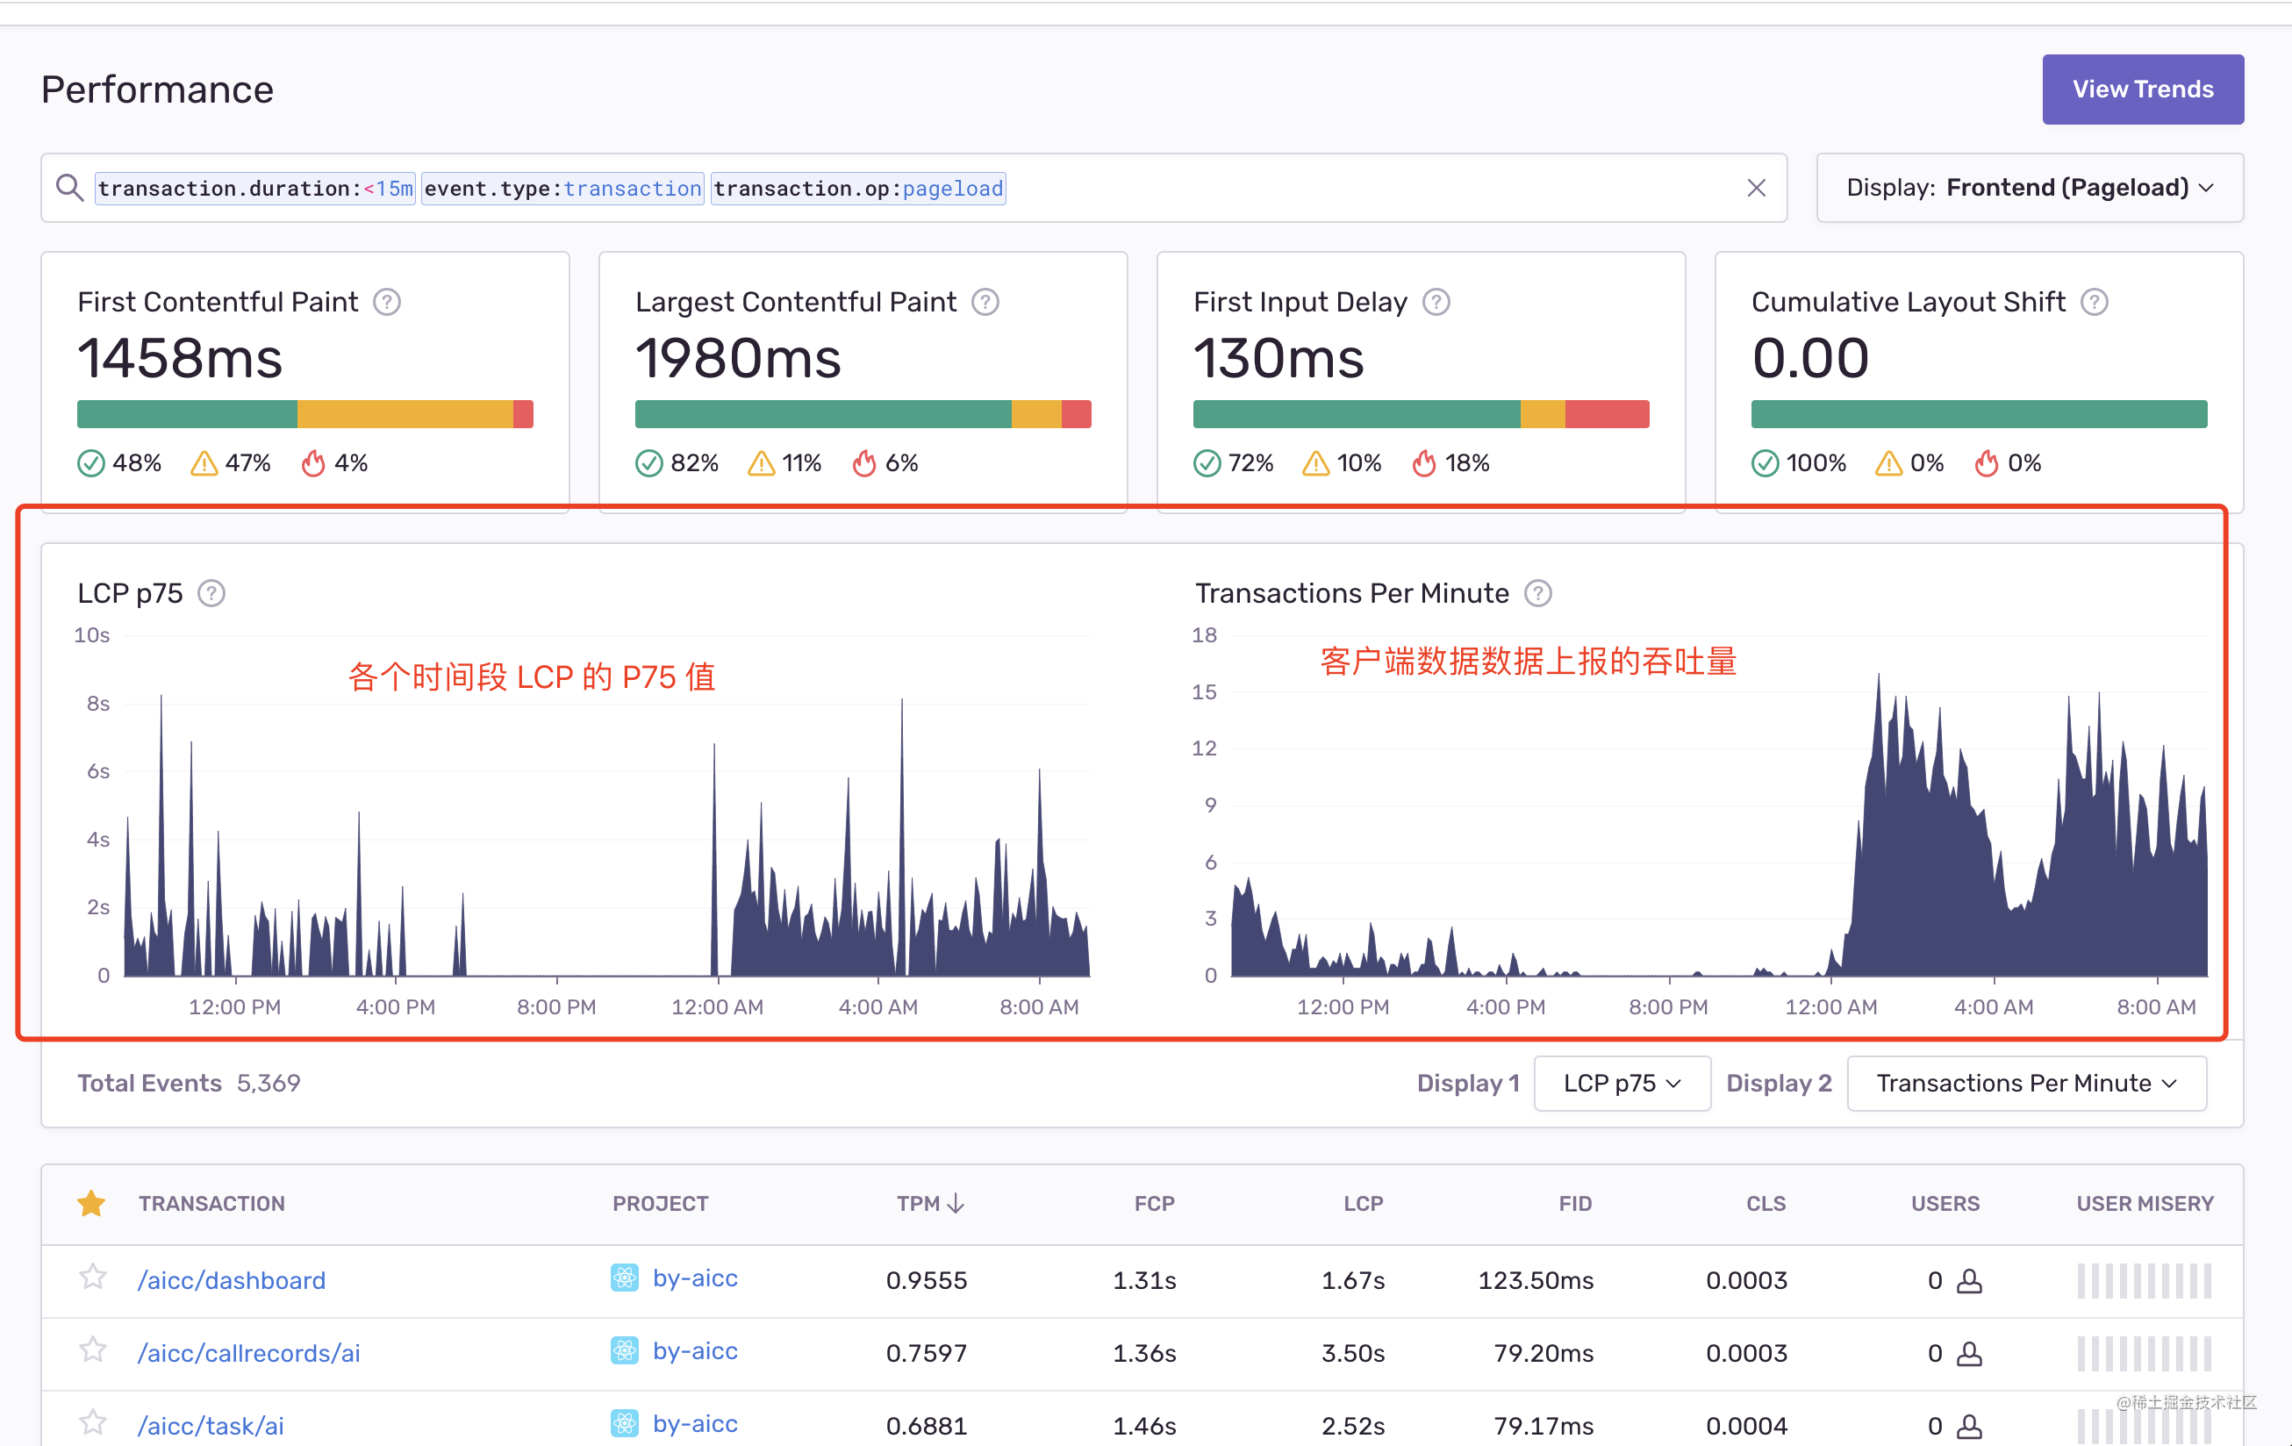Open the Display Frontend (Pageload) dropdown
This screenshot has width=2292, height=1446.
[2030, 188]
